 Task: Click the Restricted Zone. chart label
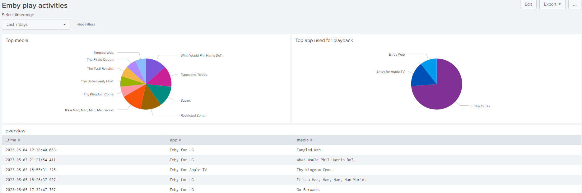(x=193, y=116)
